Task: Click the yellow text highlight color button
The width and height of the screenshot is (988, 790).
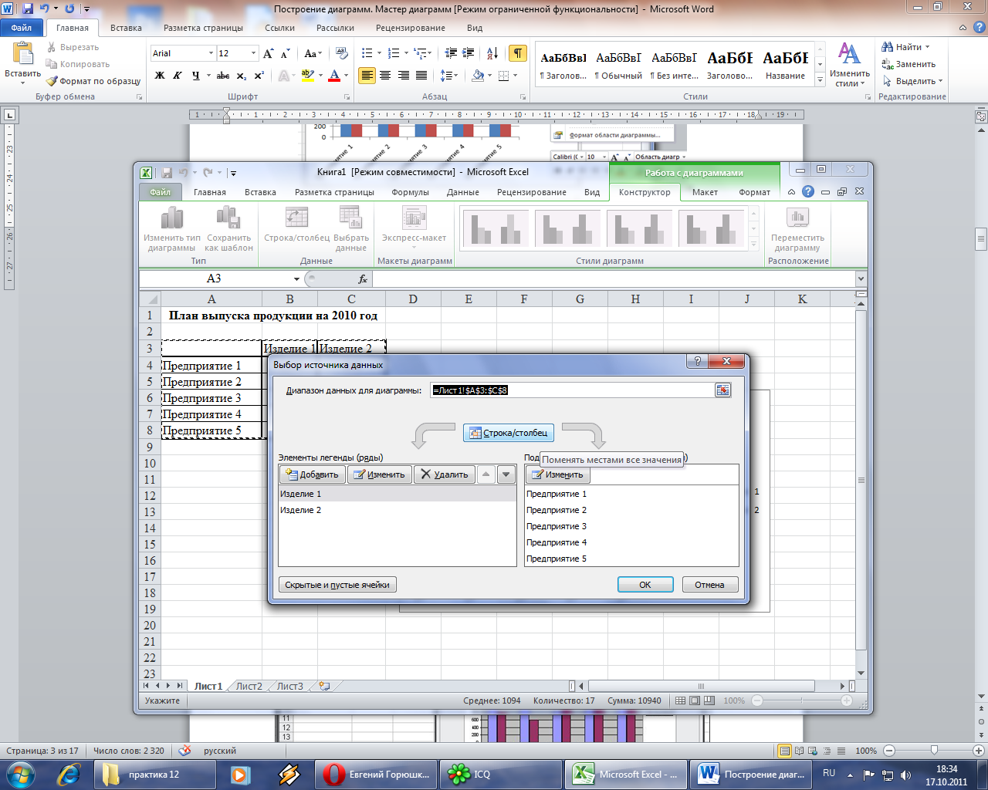Action: [307, 76]
